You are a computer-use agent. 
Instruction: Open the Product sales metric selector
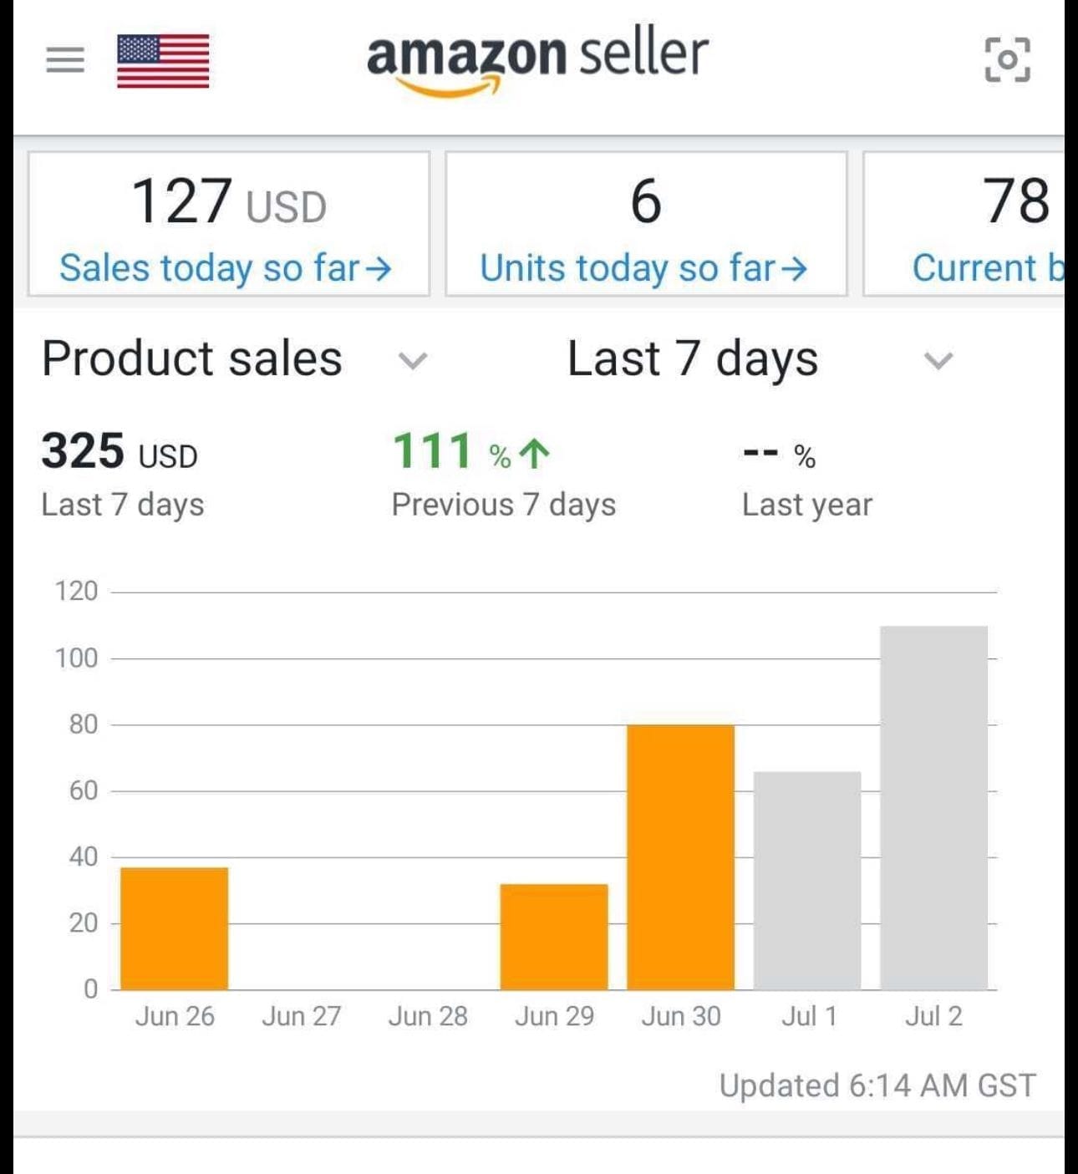(x=192, y=358)
